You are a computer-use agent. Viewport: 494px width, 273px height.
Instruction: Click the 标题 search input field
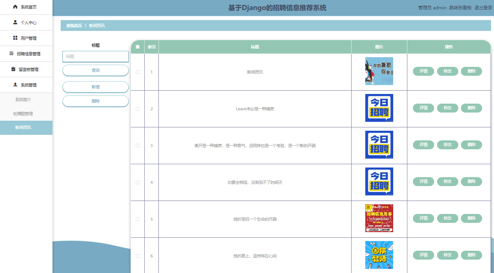(x=96, y=56)
